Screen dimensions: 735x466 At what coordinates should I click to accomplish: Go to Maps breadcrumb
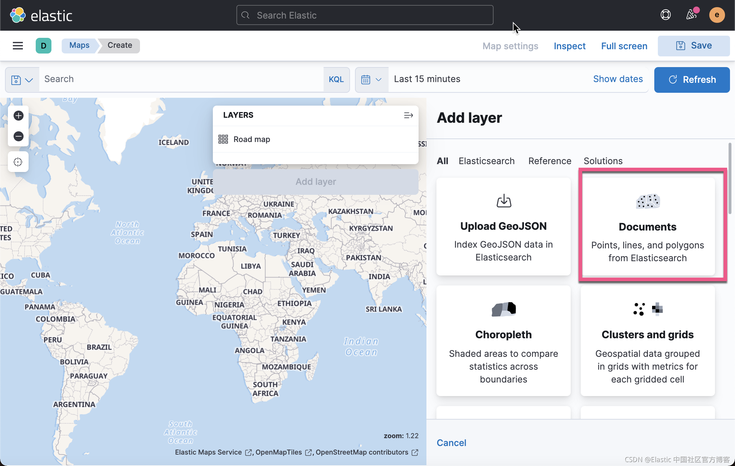coord(79,45)
